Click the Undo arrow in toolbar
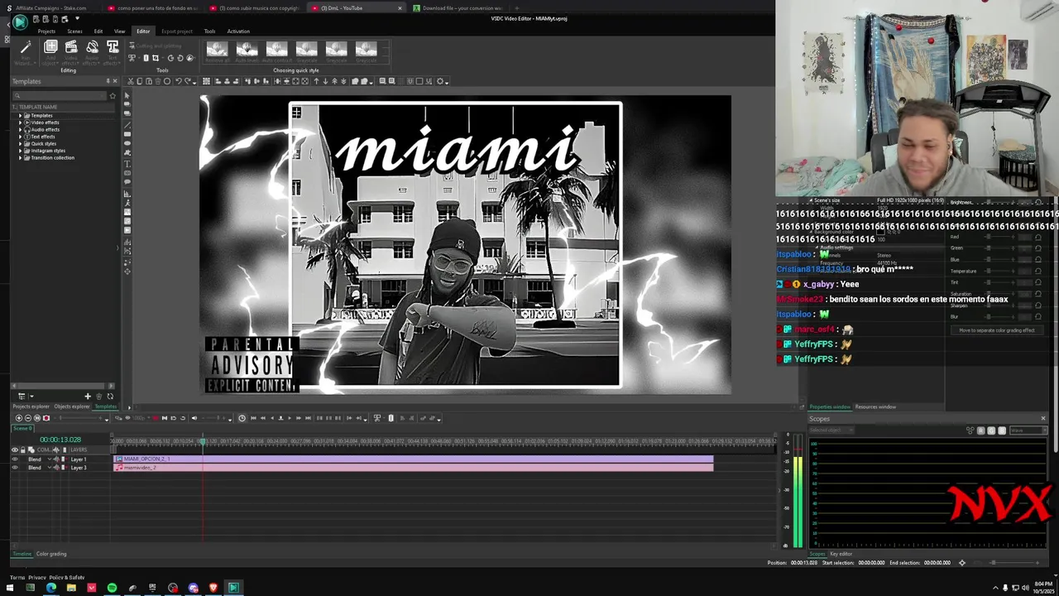This screenshot has width=1059, height=596. (177, 81)
